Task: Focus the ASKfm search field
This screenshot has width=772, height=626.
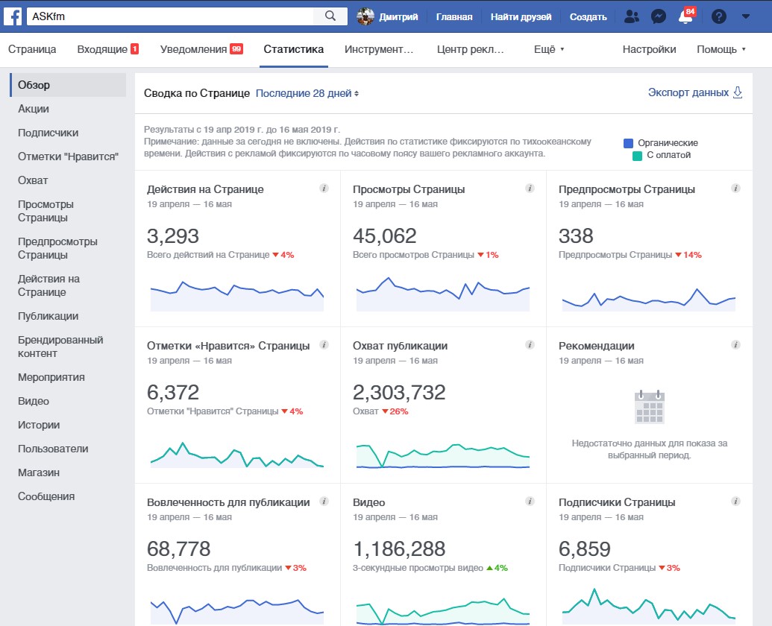Action: click(170, 16)
